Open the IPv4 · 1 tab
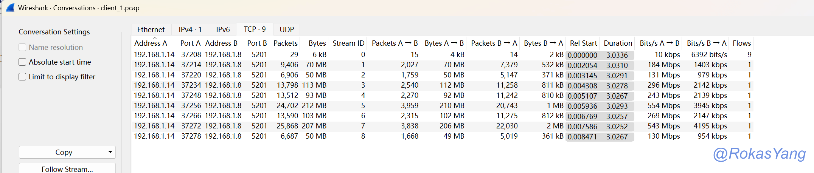Screen dimensions: 814x173 (x=190, y=29)
